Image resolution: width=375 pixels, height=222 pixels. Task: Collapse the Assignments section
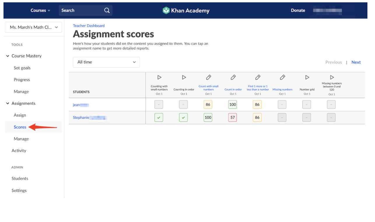tap(8, 103)
